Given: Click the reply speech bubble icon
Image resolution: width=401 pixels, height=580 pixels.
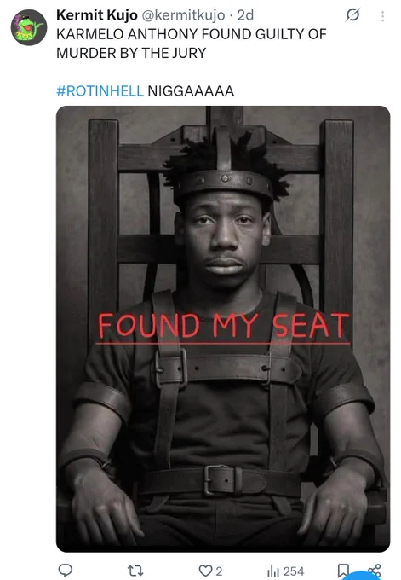Looking at the screenshot, I should tap(66, 571).
